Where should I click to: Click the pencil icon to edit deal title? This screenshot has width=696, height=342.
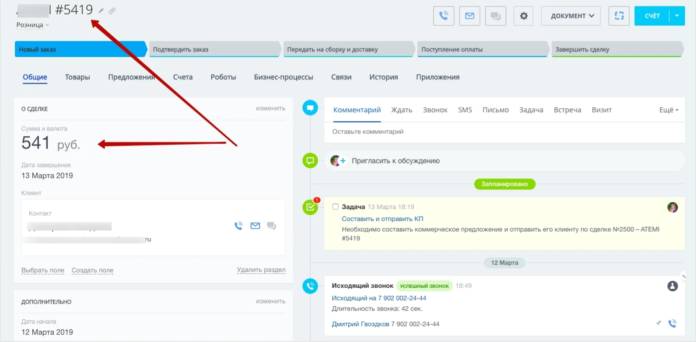(x=101, y=11)
